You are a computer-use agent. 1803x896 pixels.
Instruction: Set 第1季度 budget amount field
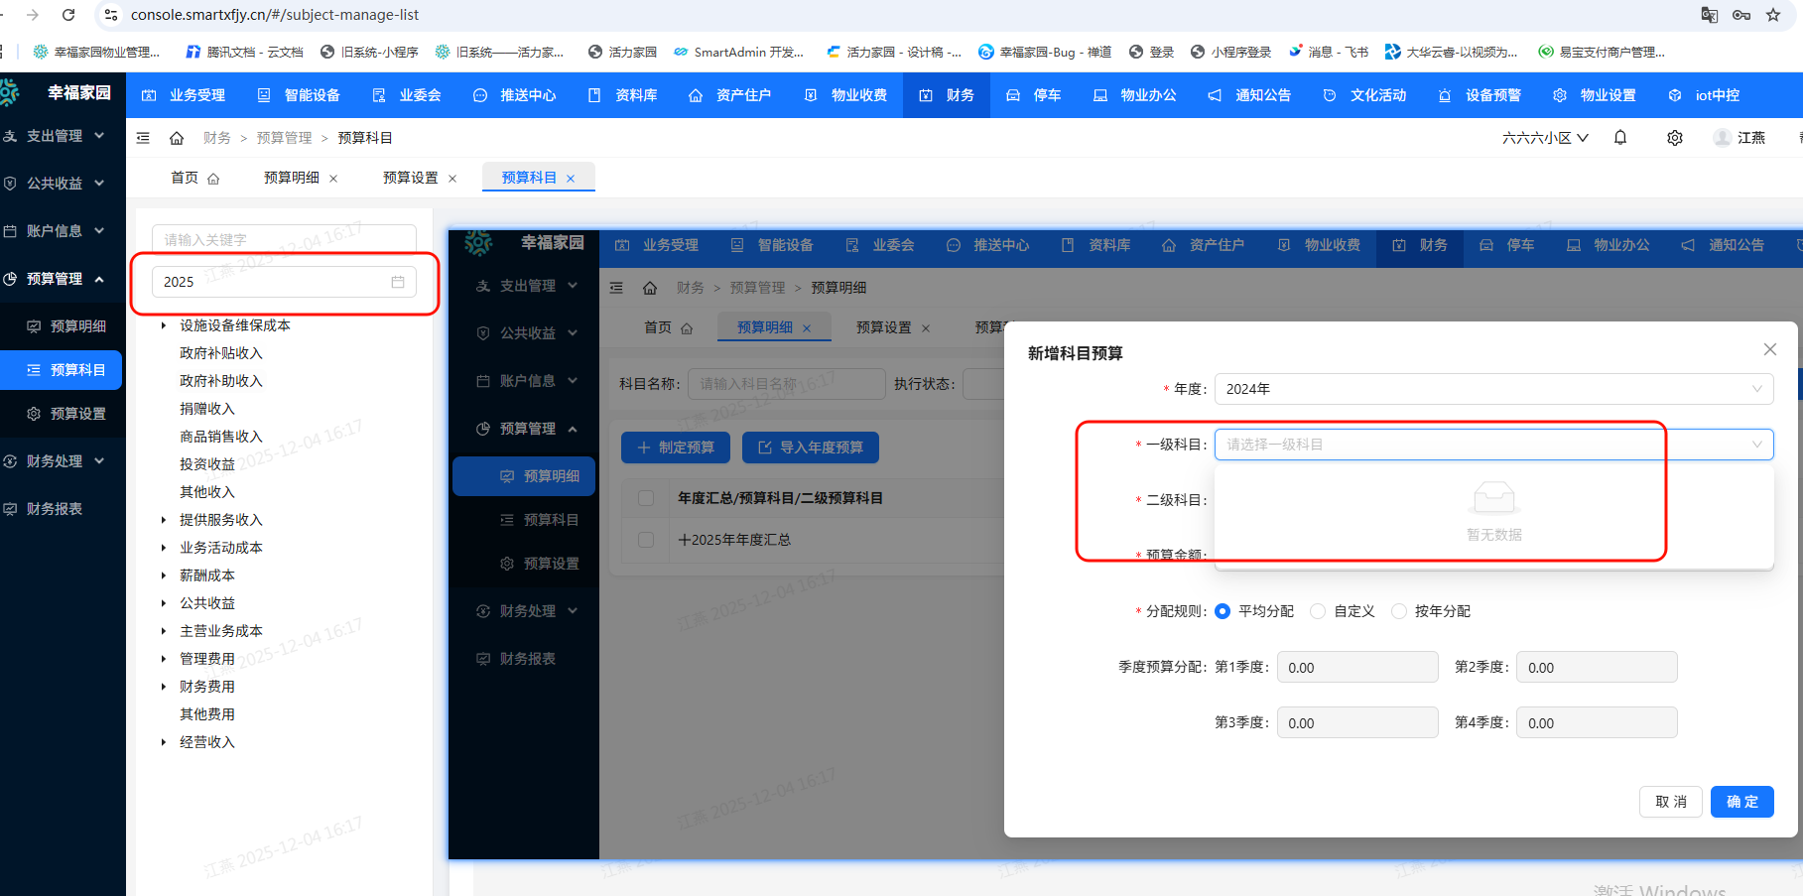point(1357,667)
